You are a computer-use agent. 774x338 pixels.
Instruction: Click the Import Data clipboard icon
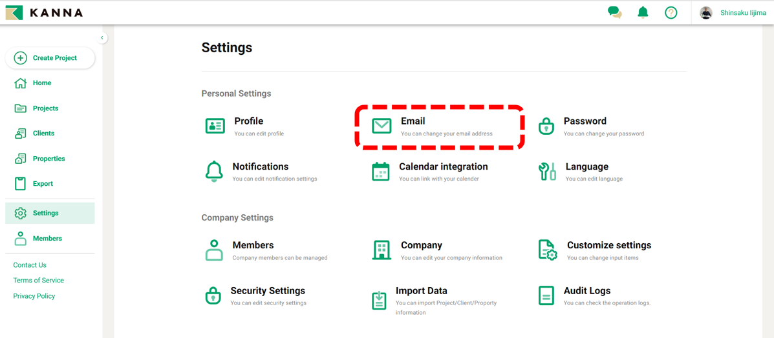tap(380, 300)
